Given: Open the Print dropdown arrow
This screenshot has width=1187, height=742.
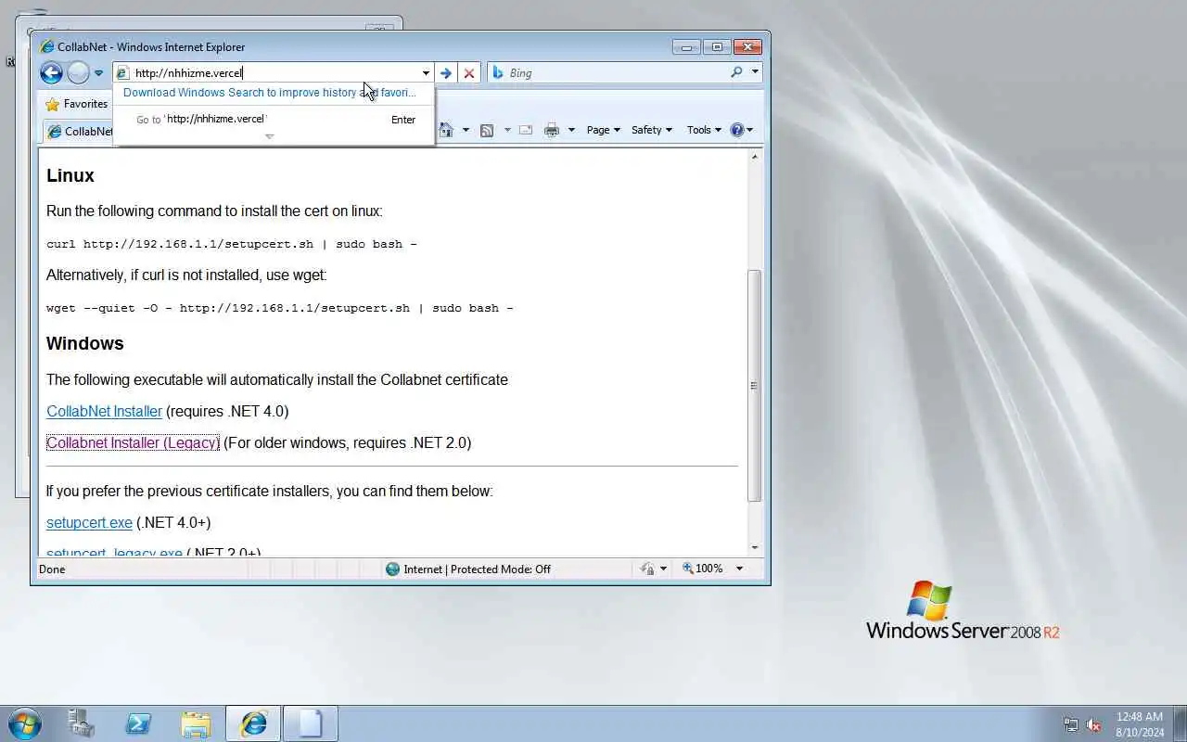Looking at the screenshot, I should pos(571,130).
